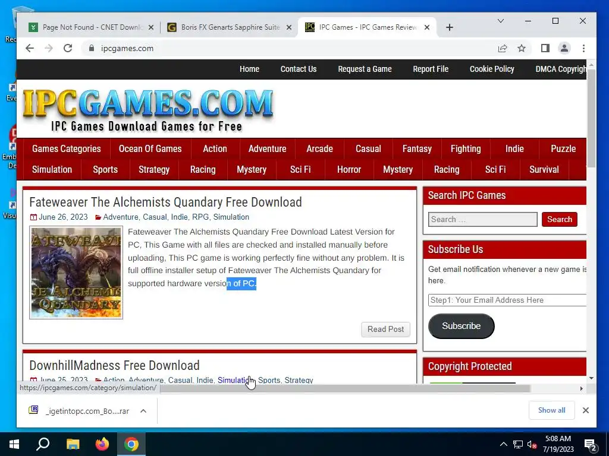
Task: Click the email address subscription field
Action: coord(507,300)
